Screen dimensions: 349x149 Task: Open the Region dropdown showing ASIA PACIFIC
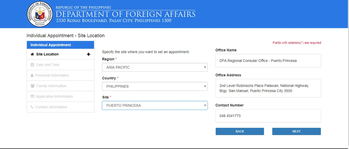tap(155, 67)
